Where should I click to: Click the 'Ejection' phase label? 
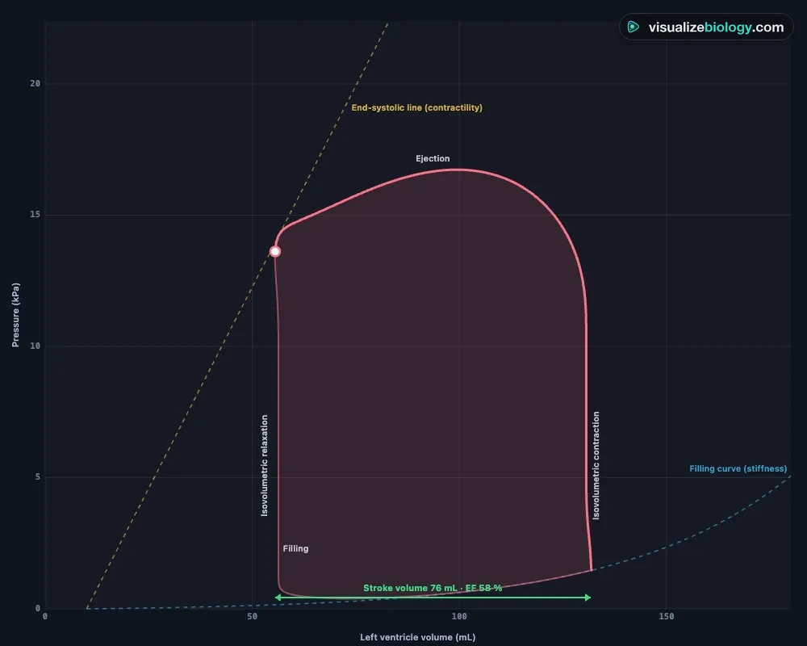[433, 158]
